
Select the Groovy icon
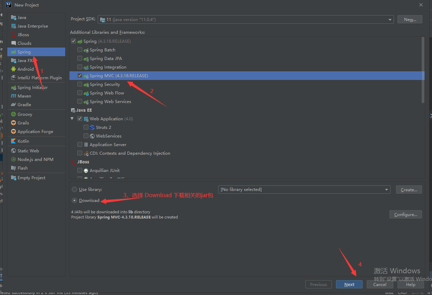click(x=13, y=114)
